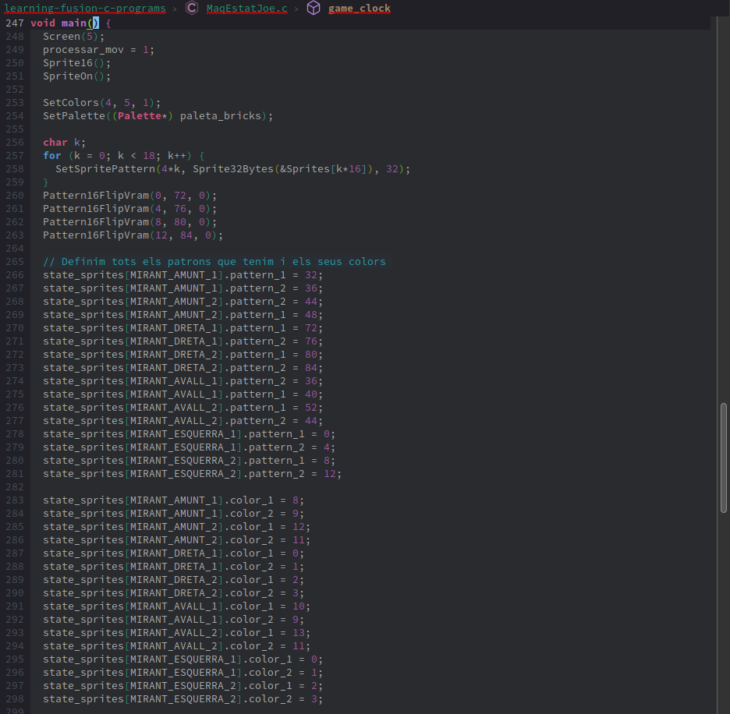Click MIRANT_AVALL_1 pattern_1 = 40 line
Screen dimensions: 730x714
[182, 394]
